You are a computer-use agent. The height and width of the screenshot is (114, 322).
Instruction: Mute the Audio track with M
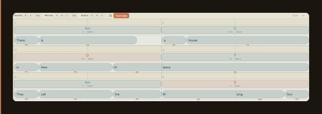[x=97, y=16]
